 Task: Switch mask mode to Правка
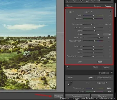coord(108,6)
